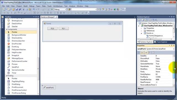Viewport: 177px width, 100px height.
Task: Close the Toolbox panel
Action: 38,17
